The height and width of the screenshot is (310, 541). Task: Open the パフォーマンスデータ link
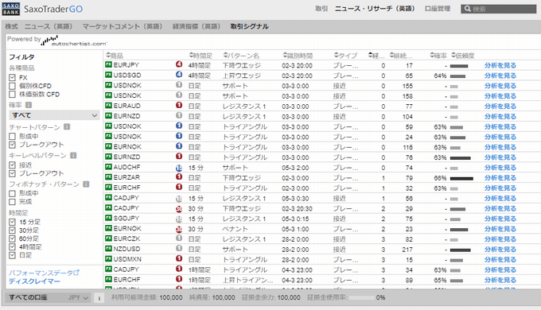pyautogui.click(x=41, y=273)
